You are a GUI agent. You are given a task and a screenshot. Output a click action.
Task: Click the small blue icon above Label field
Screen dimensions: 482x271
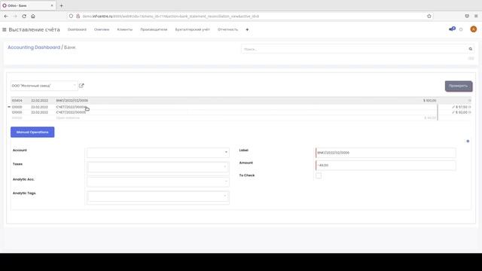click(x=468, y=141)
